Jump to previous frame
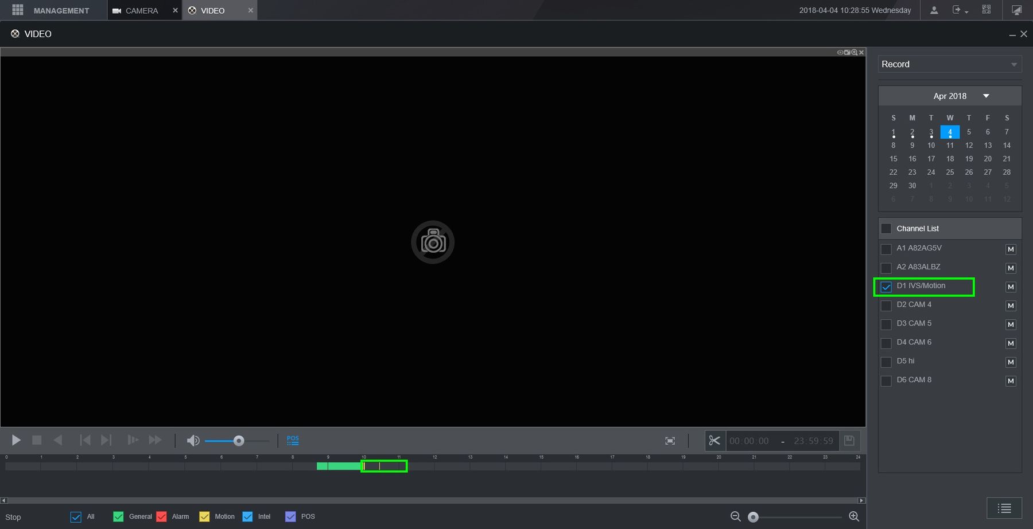Viewport: 1033px width, 529px height. tap(85, 440)
